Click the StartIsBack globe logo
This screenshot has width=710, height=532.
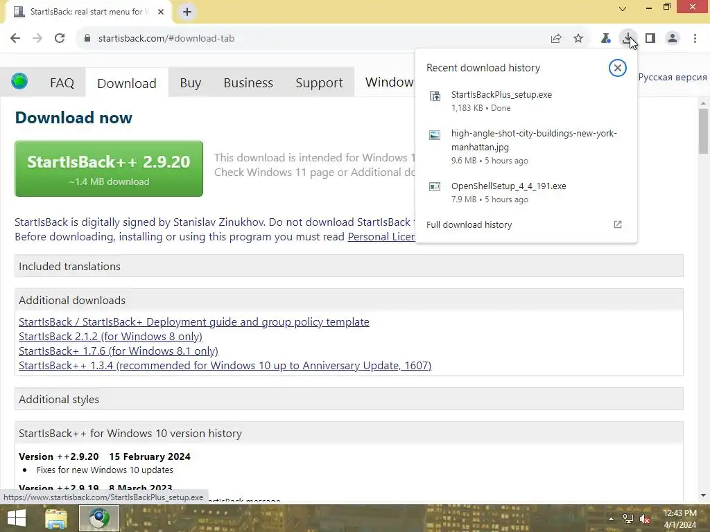tap(19, 82)
